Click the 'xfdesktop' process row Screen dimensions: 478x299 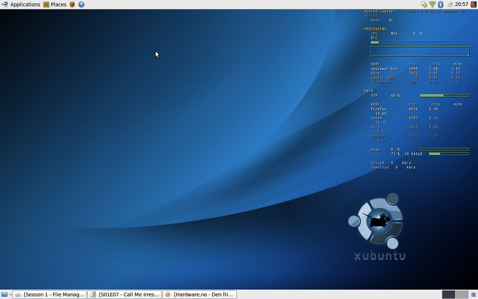coord(416,82)
